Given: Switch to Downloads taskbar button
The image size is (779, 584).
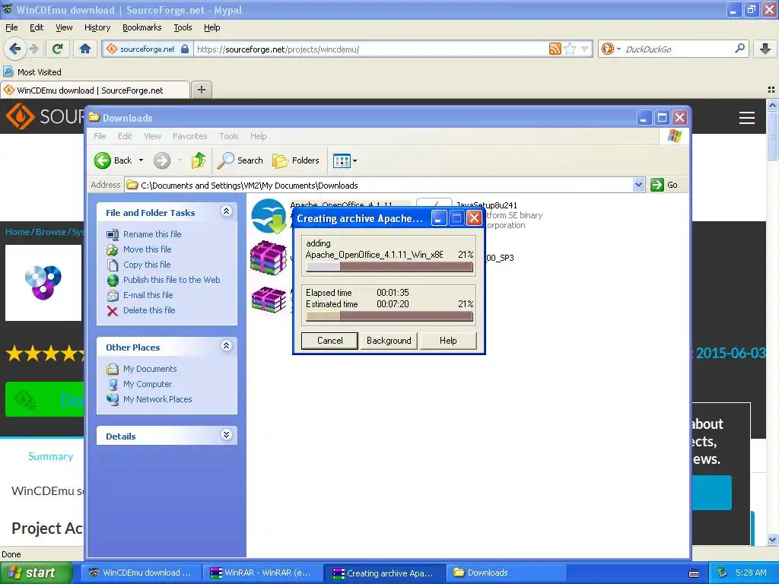Looking at the screenshot, I should (507, 573).
